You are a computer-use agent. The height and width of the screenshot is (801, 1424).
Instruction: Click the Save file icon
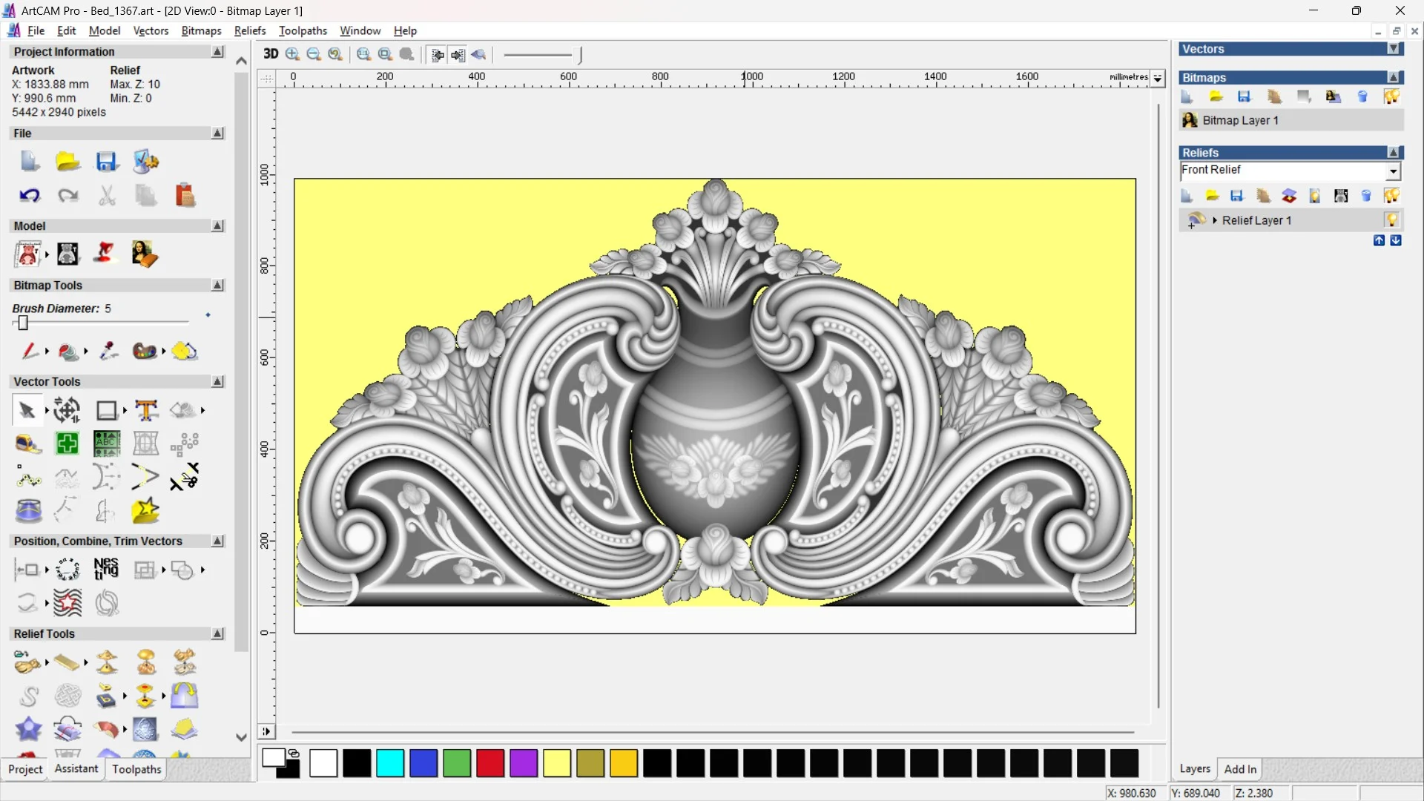(106, 162)
